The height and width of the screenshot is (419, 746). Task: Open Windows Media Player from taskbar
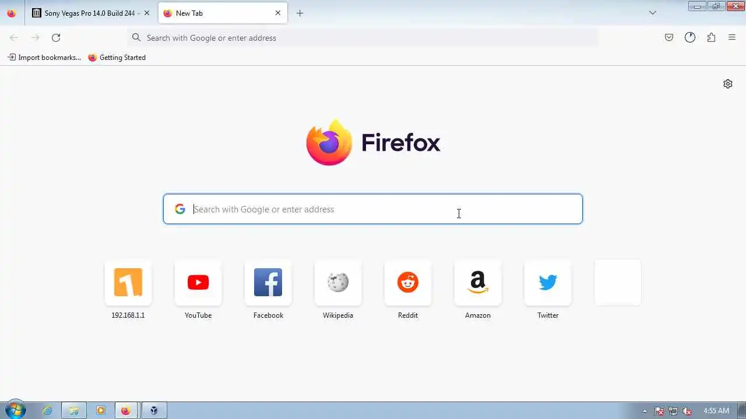click(x=100, y=410)
